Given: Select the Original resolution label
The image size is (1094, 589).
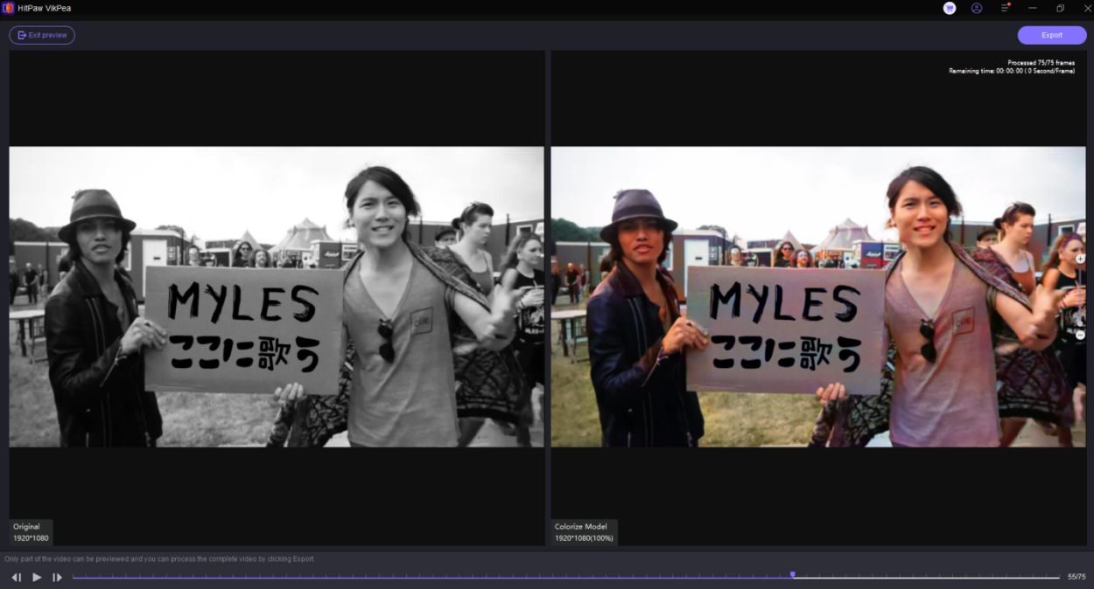Looking at the screenshot, I should coord(29,537).
